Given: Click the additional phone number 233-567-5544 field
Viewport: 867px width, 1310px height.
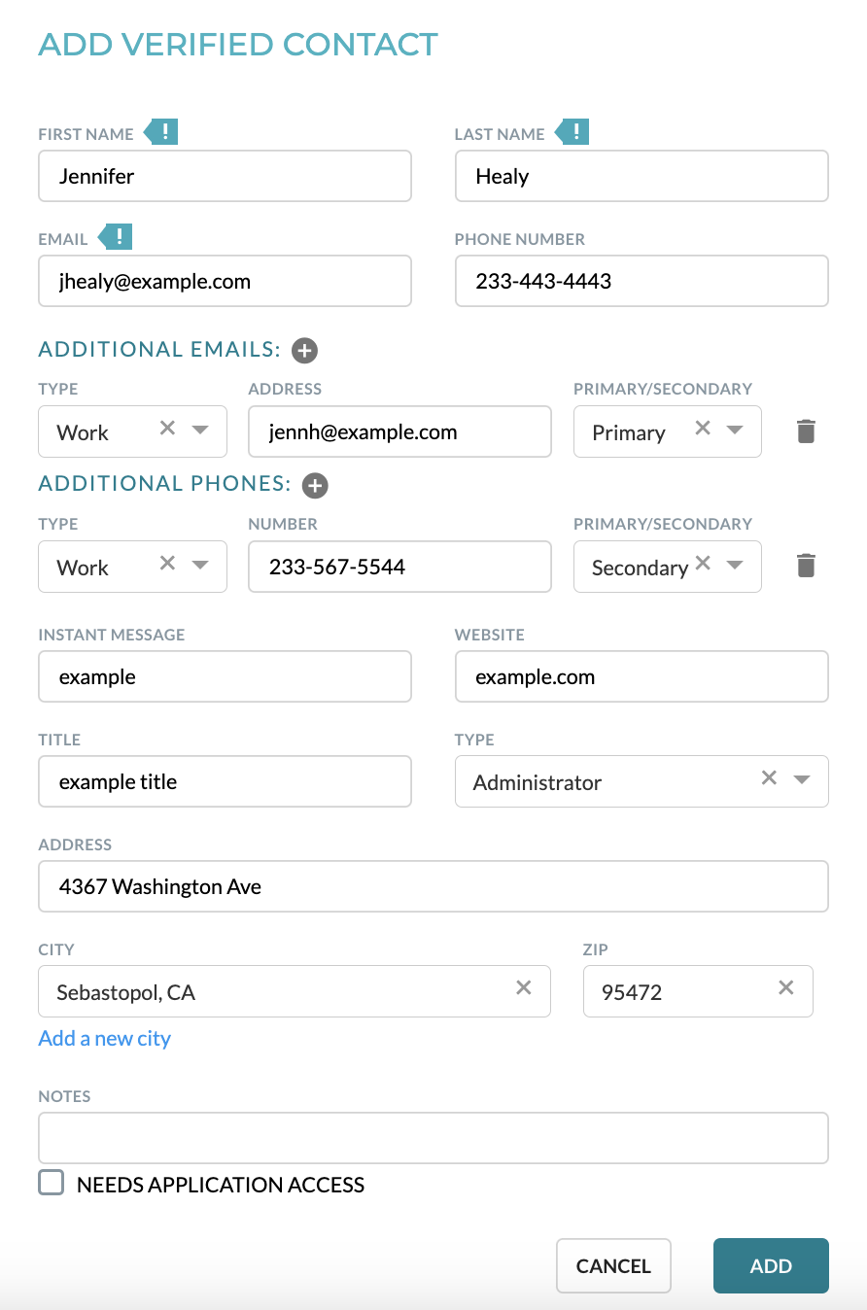Looking at the screenshot, I should (x=399, y=567).
